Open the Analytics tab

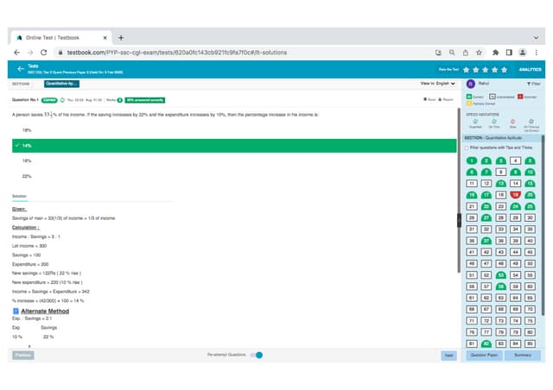[530, 69]
